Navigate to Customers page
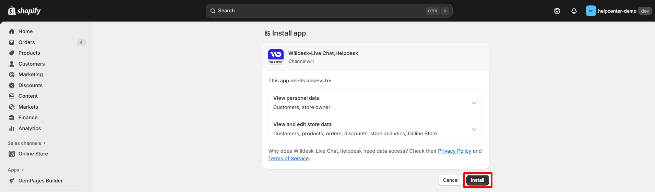Image resolution: width=655 pixels, height=192 pixels. (32, 64)
